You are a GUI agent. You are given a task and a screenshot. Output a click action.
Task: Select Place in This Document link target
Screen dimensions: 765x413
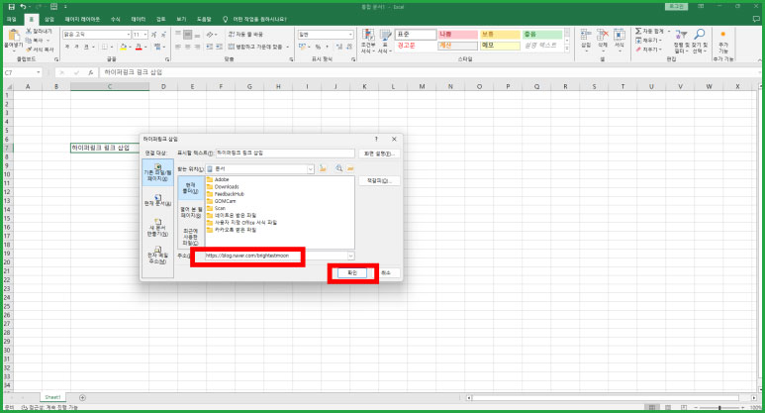click(157, 201)
